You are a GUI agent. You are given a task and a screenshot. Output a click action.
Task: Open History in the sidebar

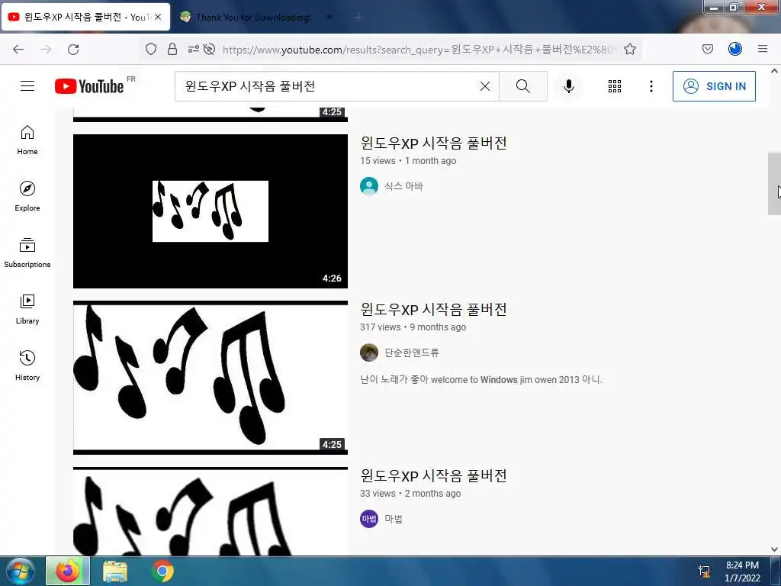coord(27,365)
